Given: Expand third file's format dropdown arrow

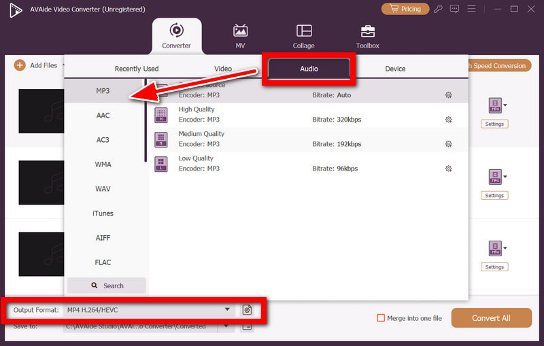Looking at the screenshot, I should click(x=505, y=248).
